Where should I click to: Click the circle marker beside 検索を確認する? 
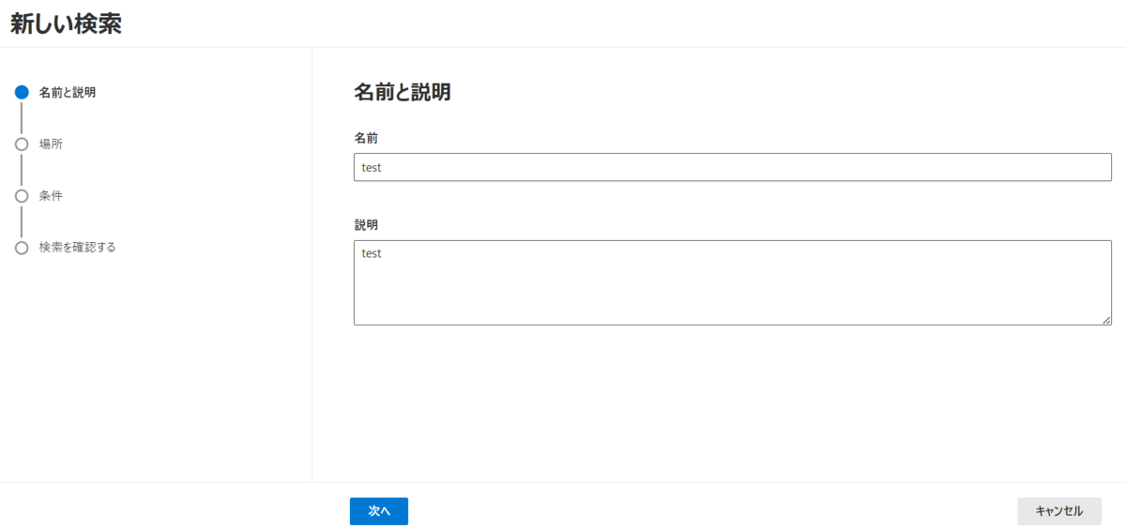[22, 248]
